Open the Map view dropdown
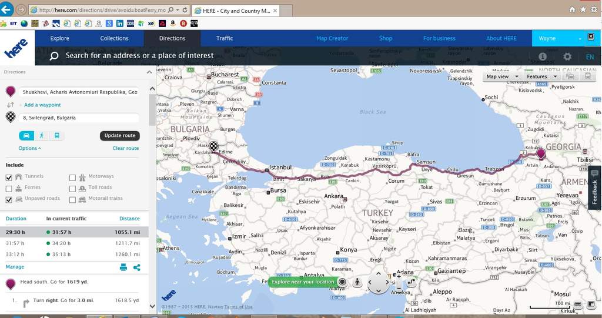Screen dimensions: 602x318 coord(503,76)
